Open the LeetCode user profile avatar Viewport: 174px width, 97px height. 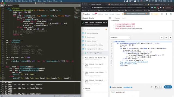pyautogui.click(x=171, y=14)
